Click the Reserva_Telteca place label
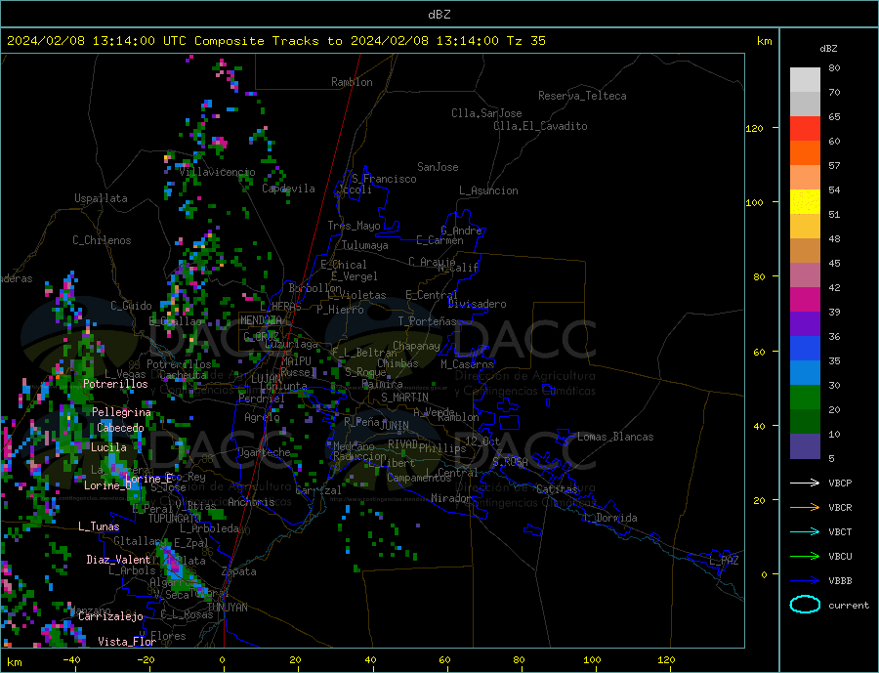Screen dimensions: 879x673 (582, 96)
